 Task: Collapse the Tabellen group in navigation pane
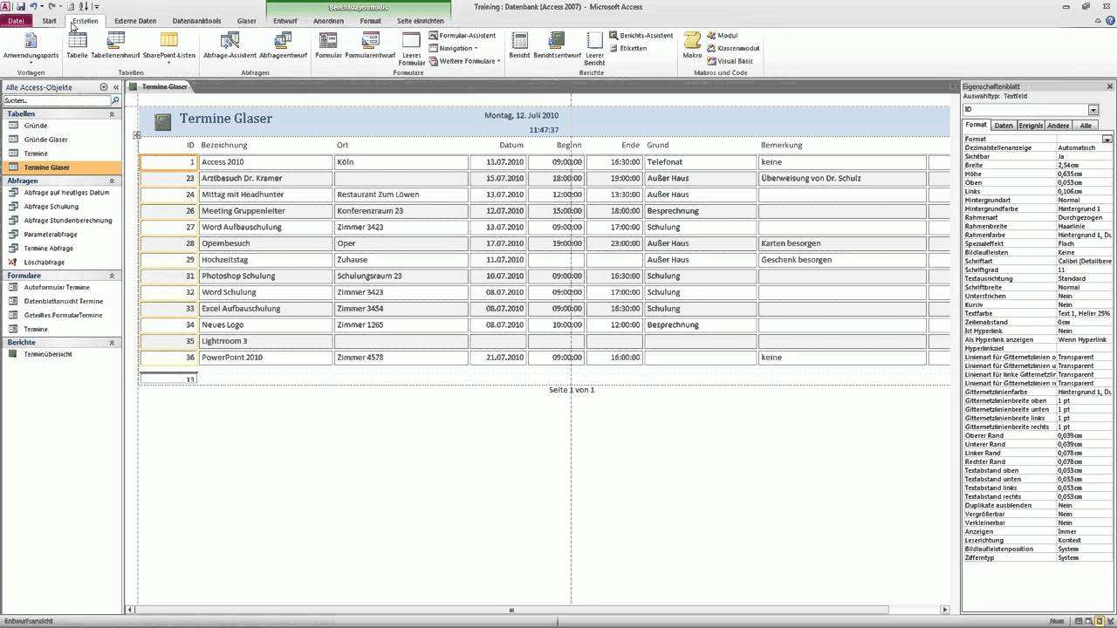(112, 114)
